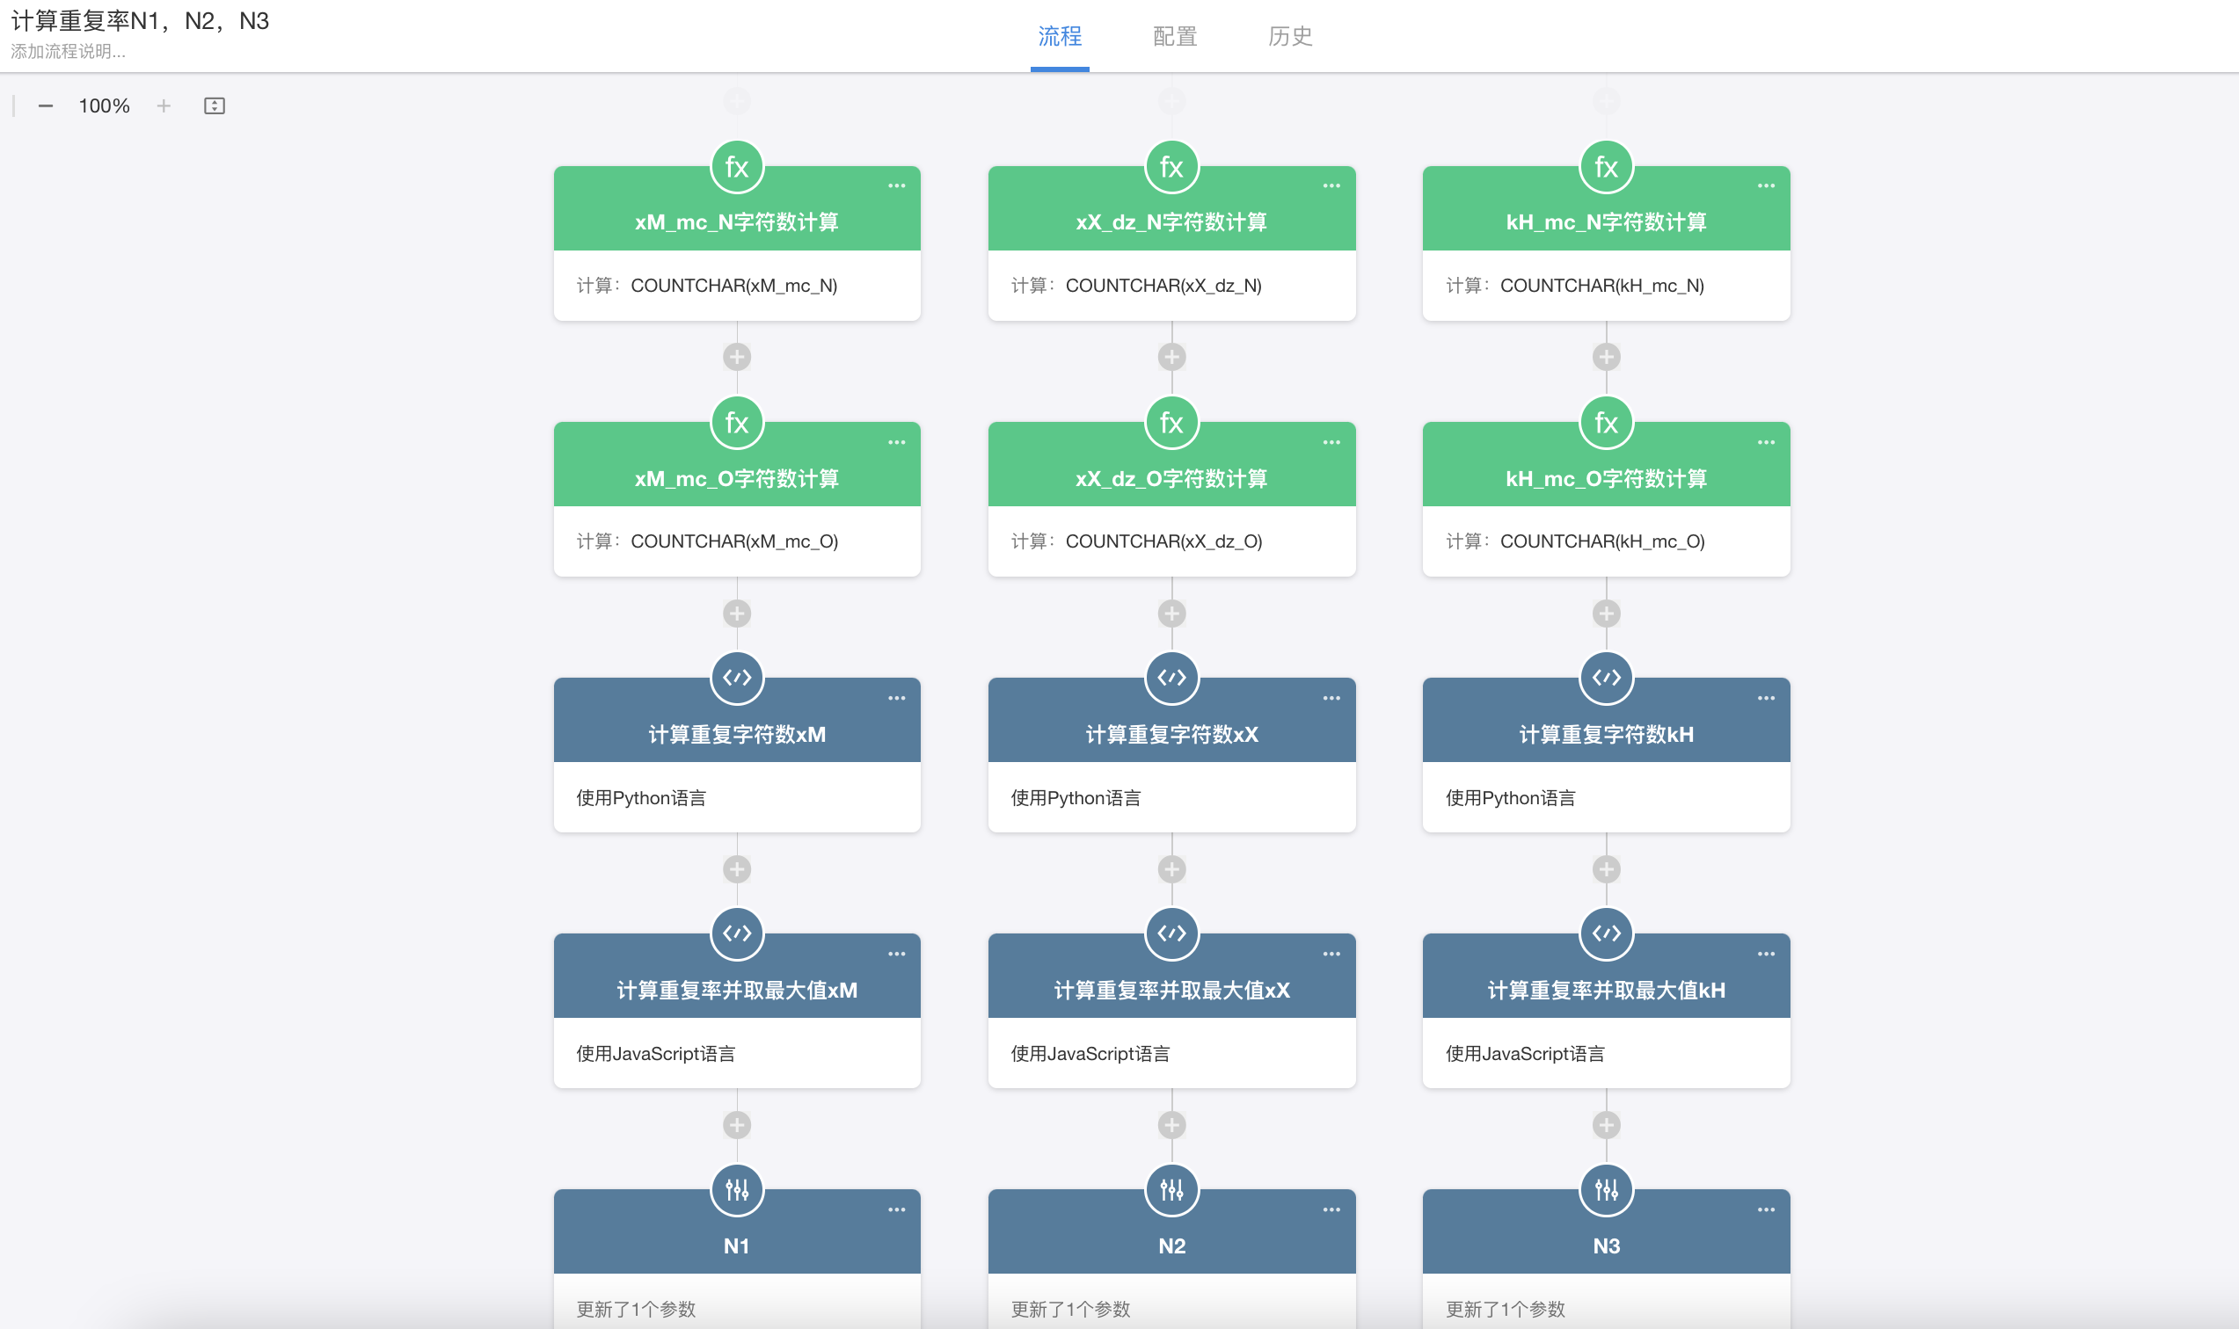Open the xX_dz_O字符数计算 node

point(1171,478)
